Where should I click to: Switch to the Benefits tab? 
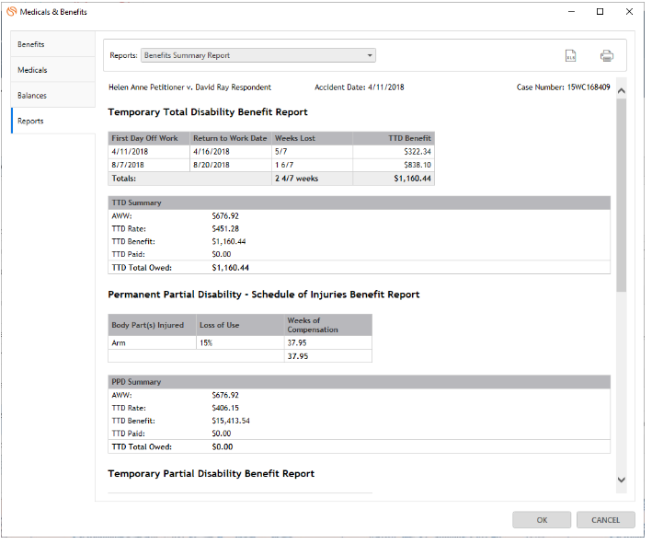coord(52,44)
